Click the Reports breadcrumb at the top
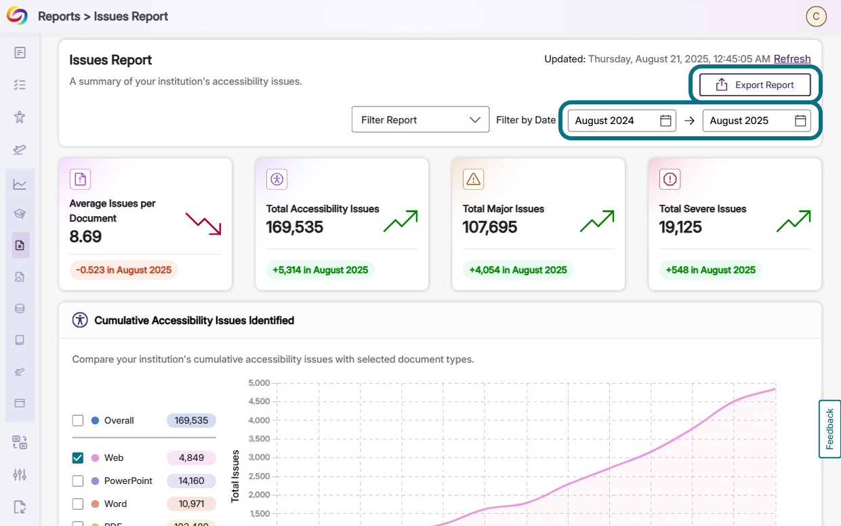 click(58, 16)
